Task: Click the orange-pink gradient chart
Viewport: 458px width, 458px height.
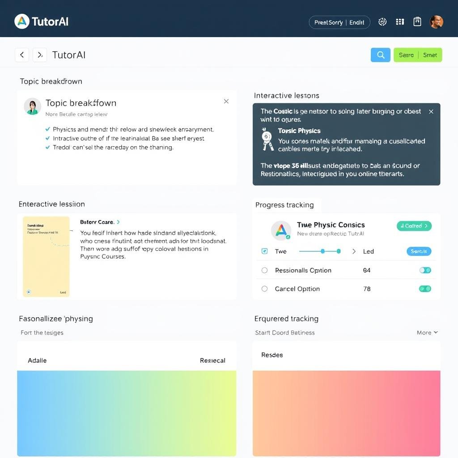Action: pyautogui.click(x=347, y=413)
